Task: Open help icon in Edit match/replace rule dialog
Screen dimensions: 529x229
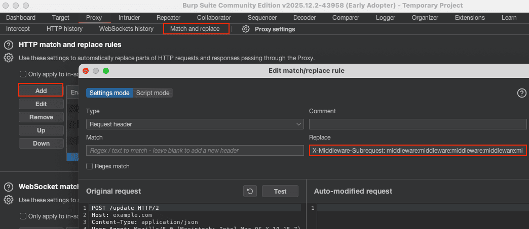Action: 521,93
